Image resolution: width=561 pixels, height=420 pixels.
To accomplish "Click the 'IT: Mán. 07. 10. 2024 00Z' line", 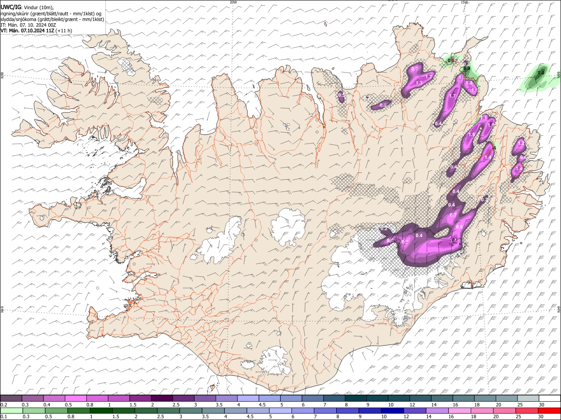I will (28, 25).
